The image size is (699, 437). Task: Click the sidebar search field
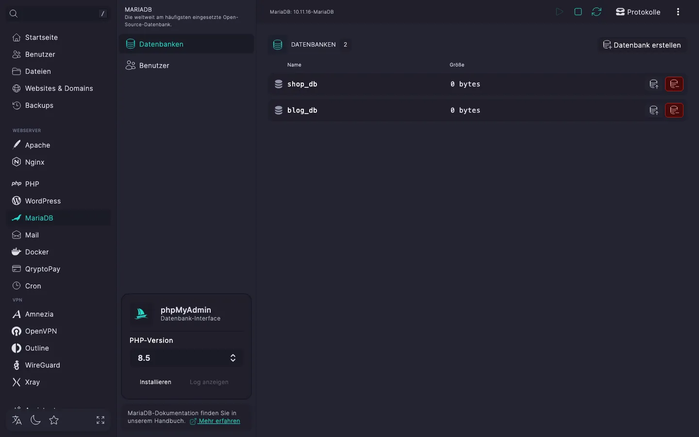coord(58,14)
